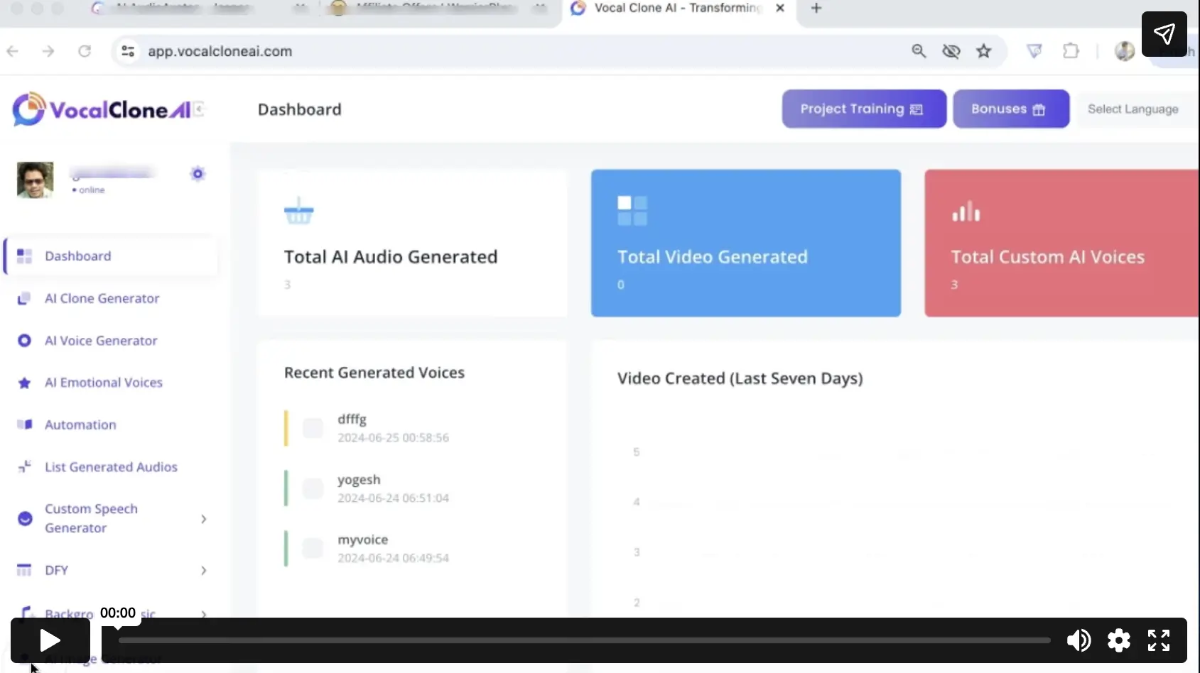Screen dimensions: 1200x673
Task: Open the browser extensions puzzle icon
Action: (1071, 51)
